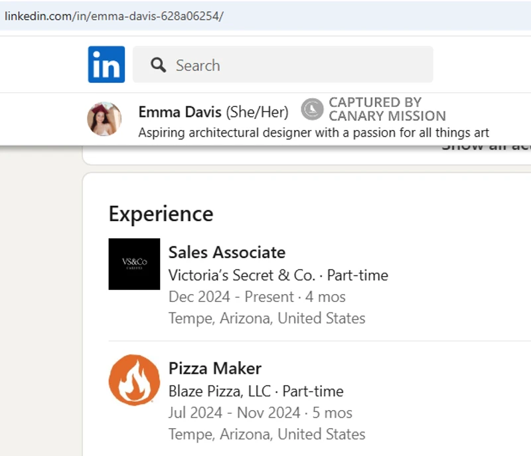Click the magnifying glass search icon
This screenshot has width=531, height=456.
click(158, 65)
